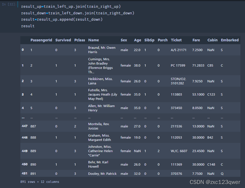245x188 pixels.
Task: Click row index 450
Action: click(25, 164)
